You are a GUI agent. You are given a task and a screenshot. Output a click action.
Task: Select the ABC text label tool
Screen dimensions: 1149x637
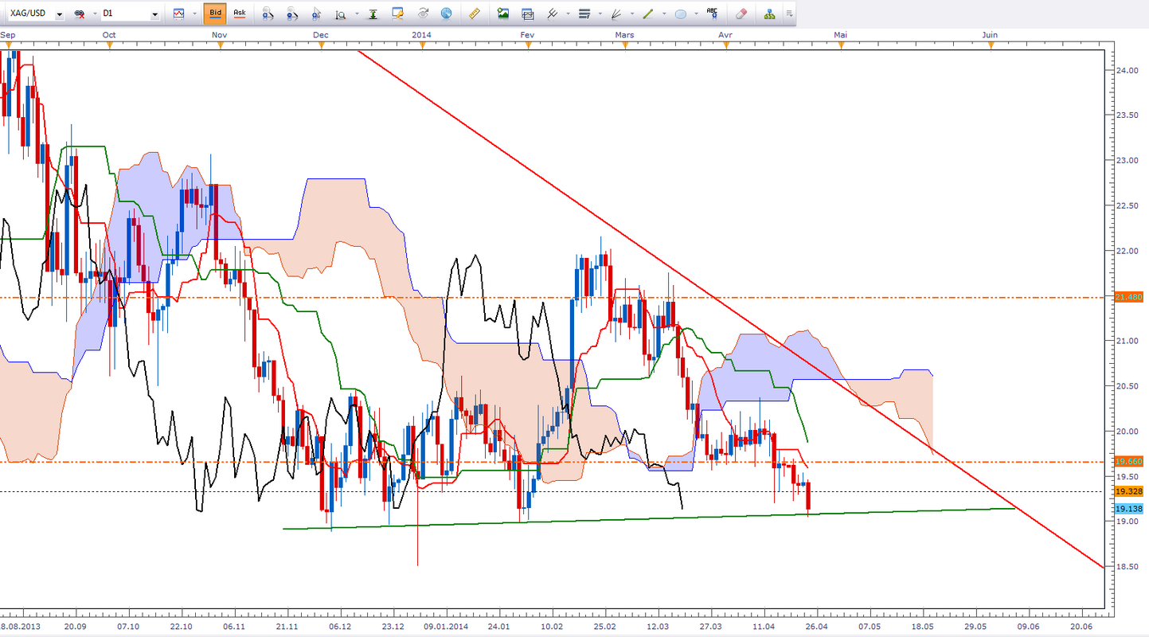[713, 14]
